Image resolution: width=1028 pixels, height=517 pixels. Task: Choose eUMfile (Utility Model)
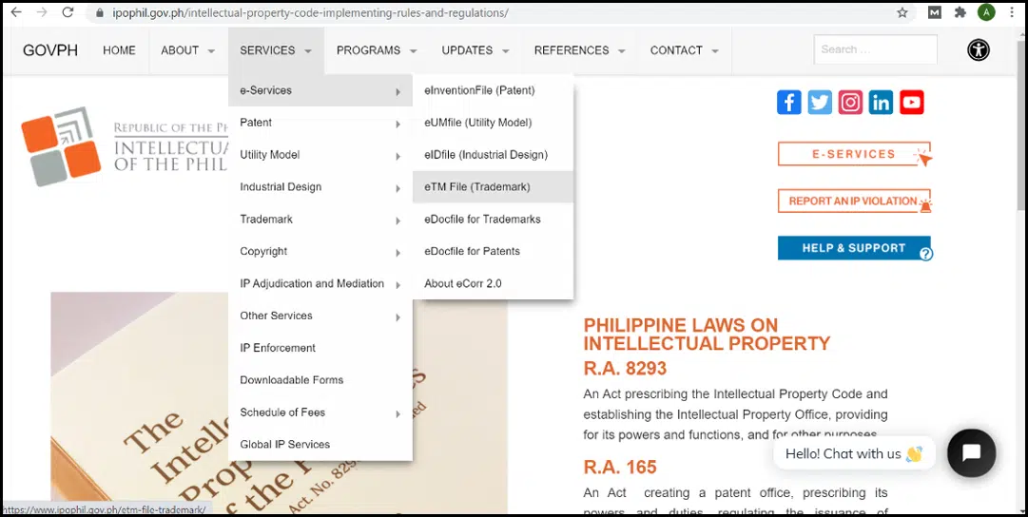coord(493,123)
